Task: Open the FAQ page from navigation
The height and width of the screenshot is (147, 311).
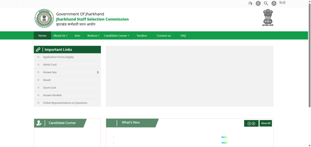Action: (x=183, y=36)
